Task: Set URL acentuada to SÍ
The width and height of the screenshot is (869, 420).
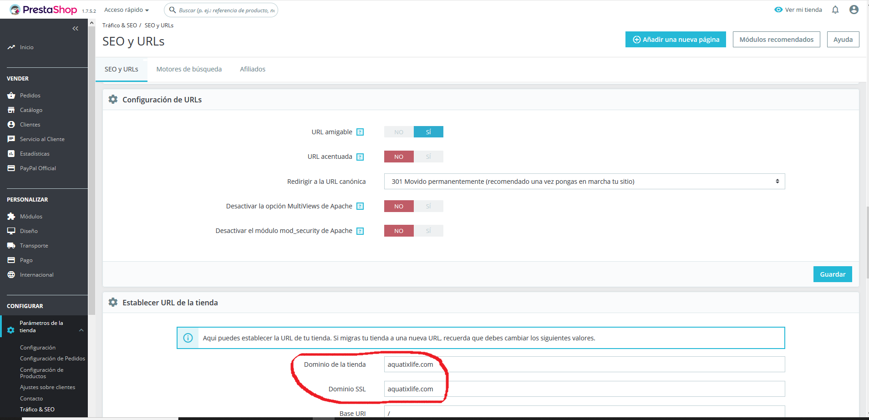Action: (428, 157)
